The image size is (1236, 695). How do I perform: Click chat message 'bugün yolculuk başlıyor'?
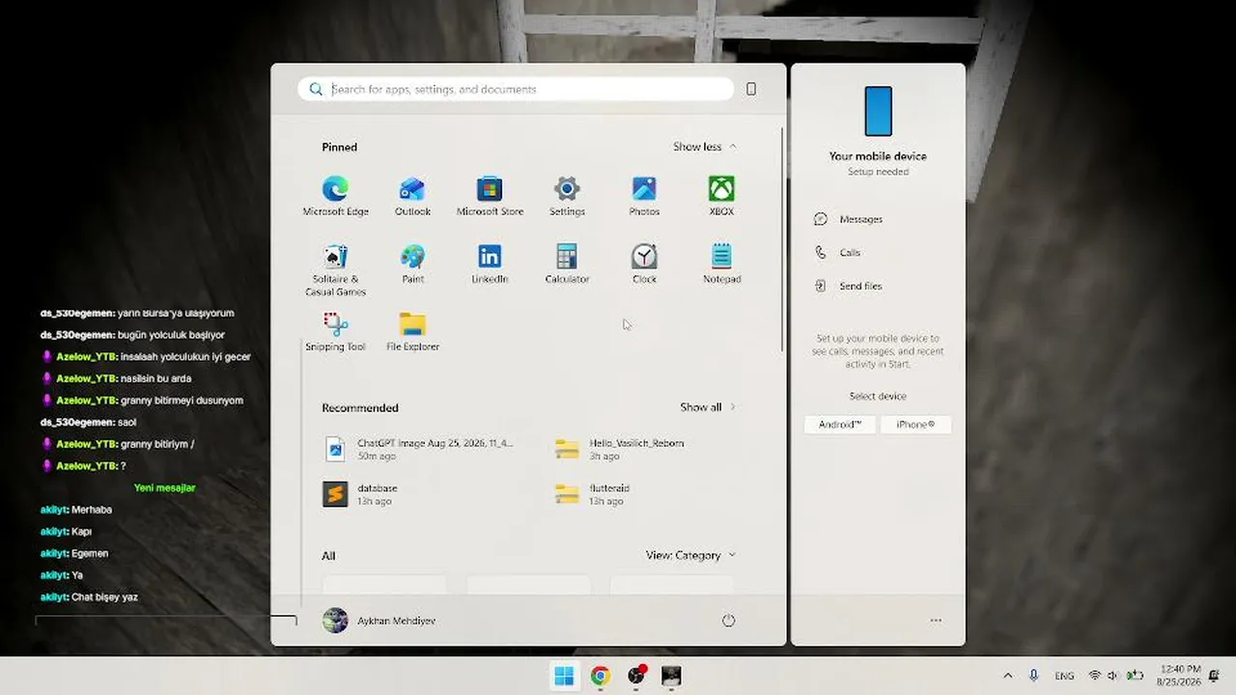pos(171,335)
